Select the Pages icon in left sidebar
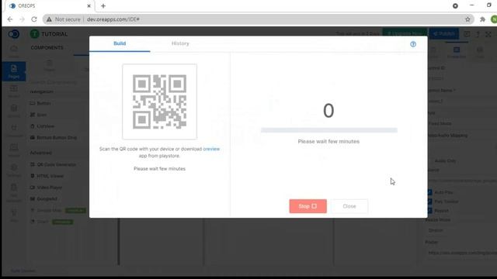Viewport: 497px width, 279px height. point(14,71)
